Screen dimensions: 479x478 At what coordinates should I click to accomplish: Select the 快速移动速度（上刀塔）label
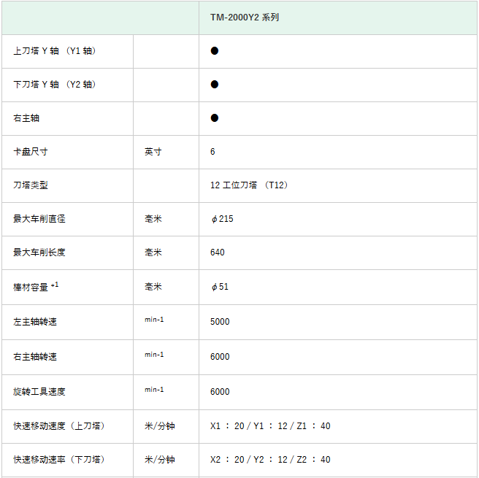pos(59,426)
